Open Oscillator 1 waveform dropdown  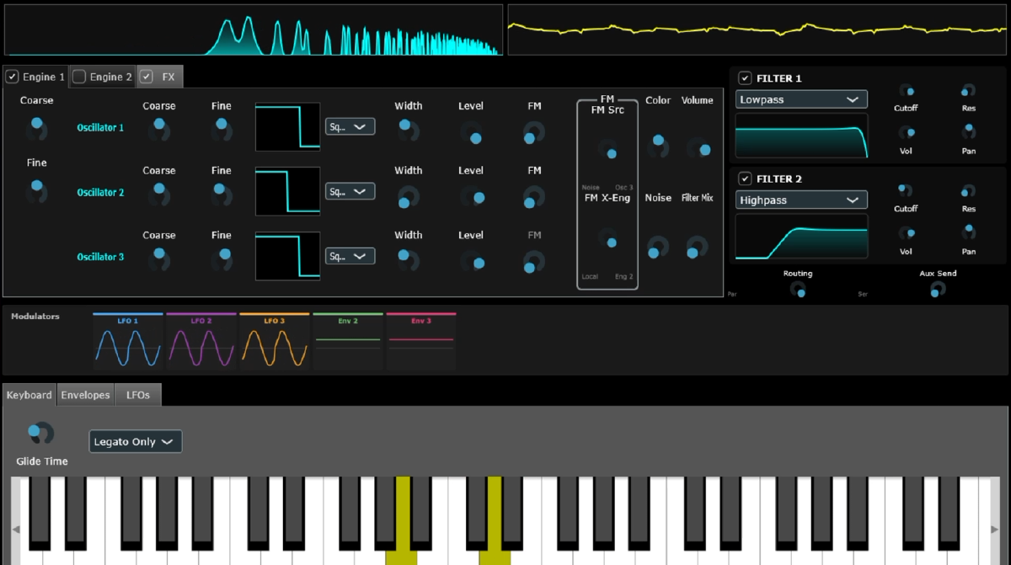click(x=350, y=126)
